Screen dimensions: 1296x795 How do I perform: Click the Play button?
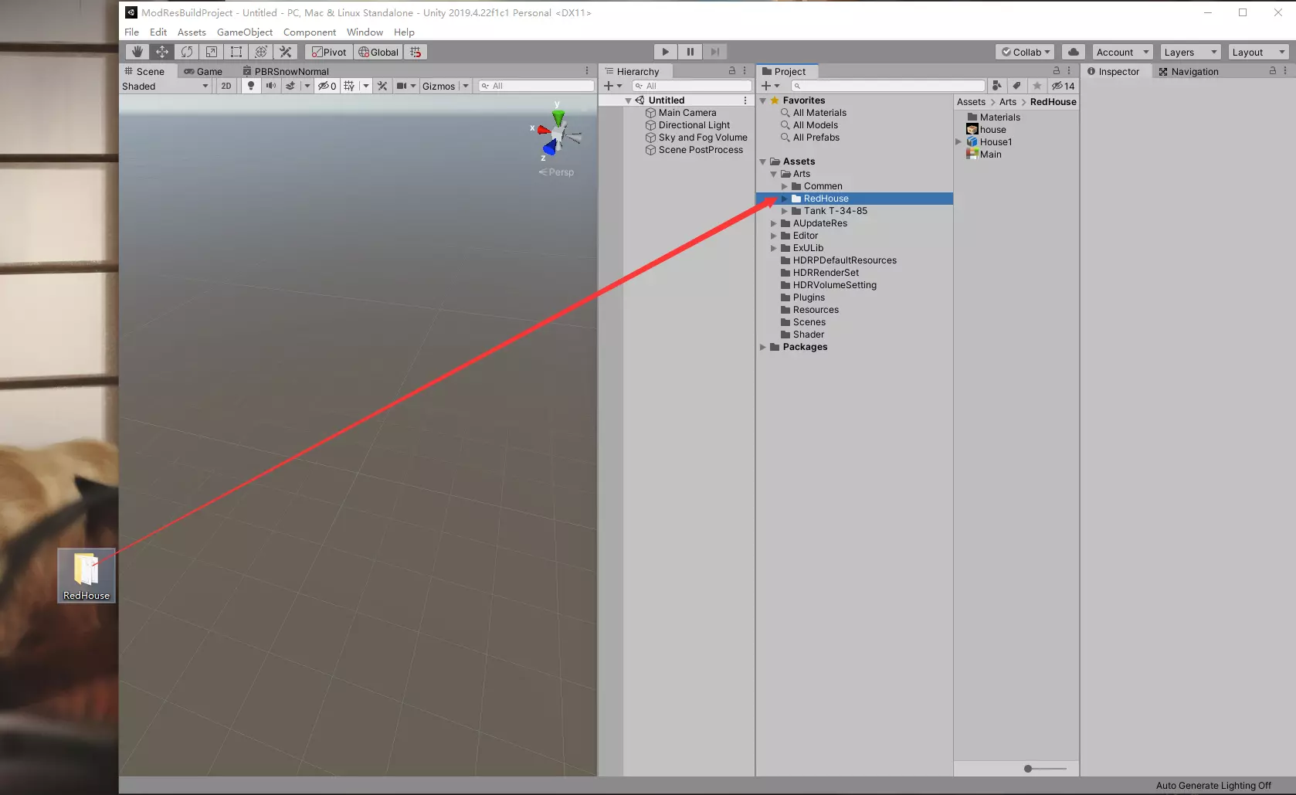click(x=665, y=52)
